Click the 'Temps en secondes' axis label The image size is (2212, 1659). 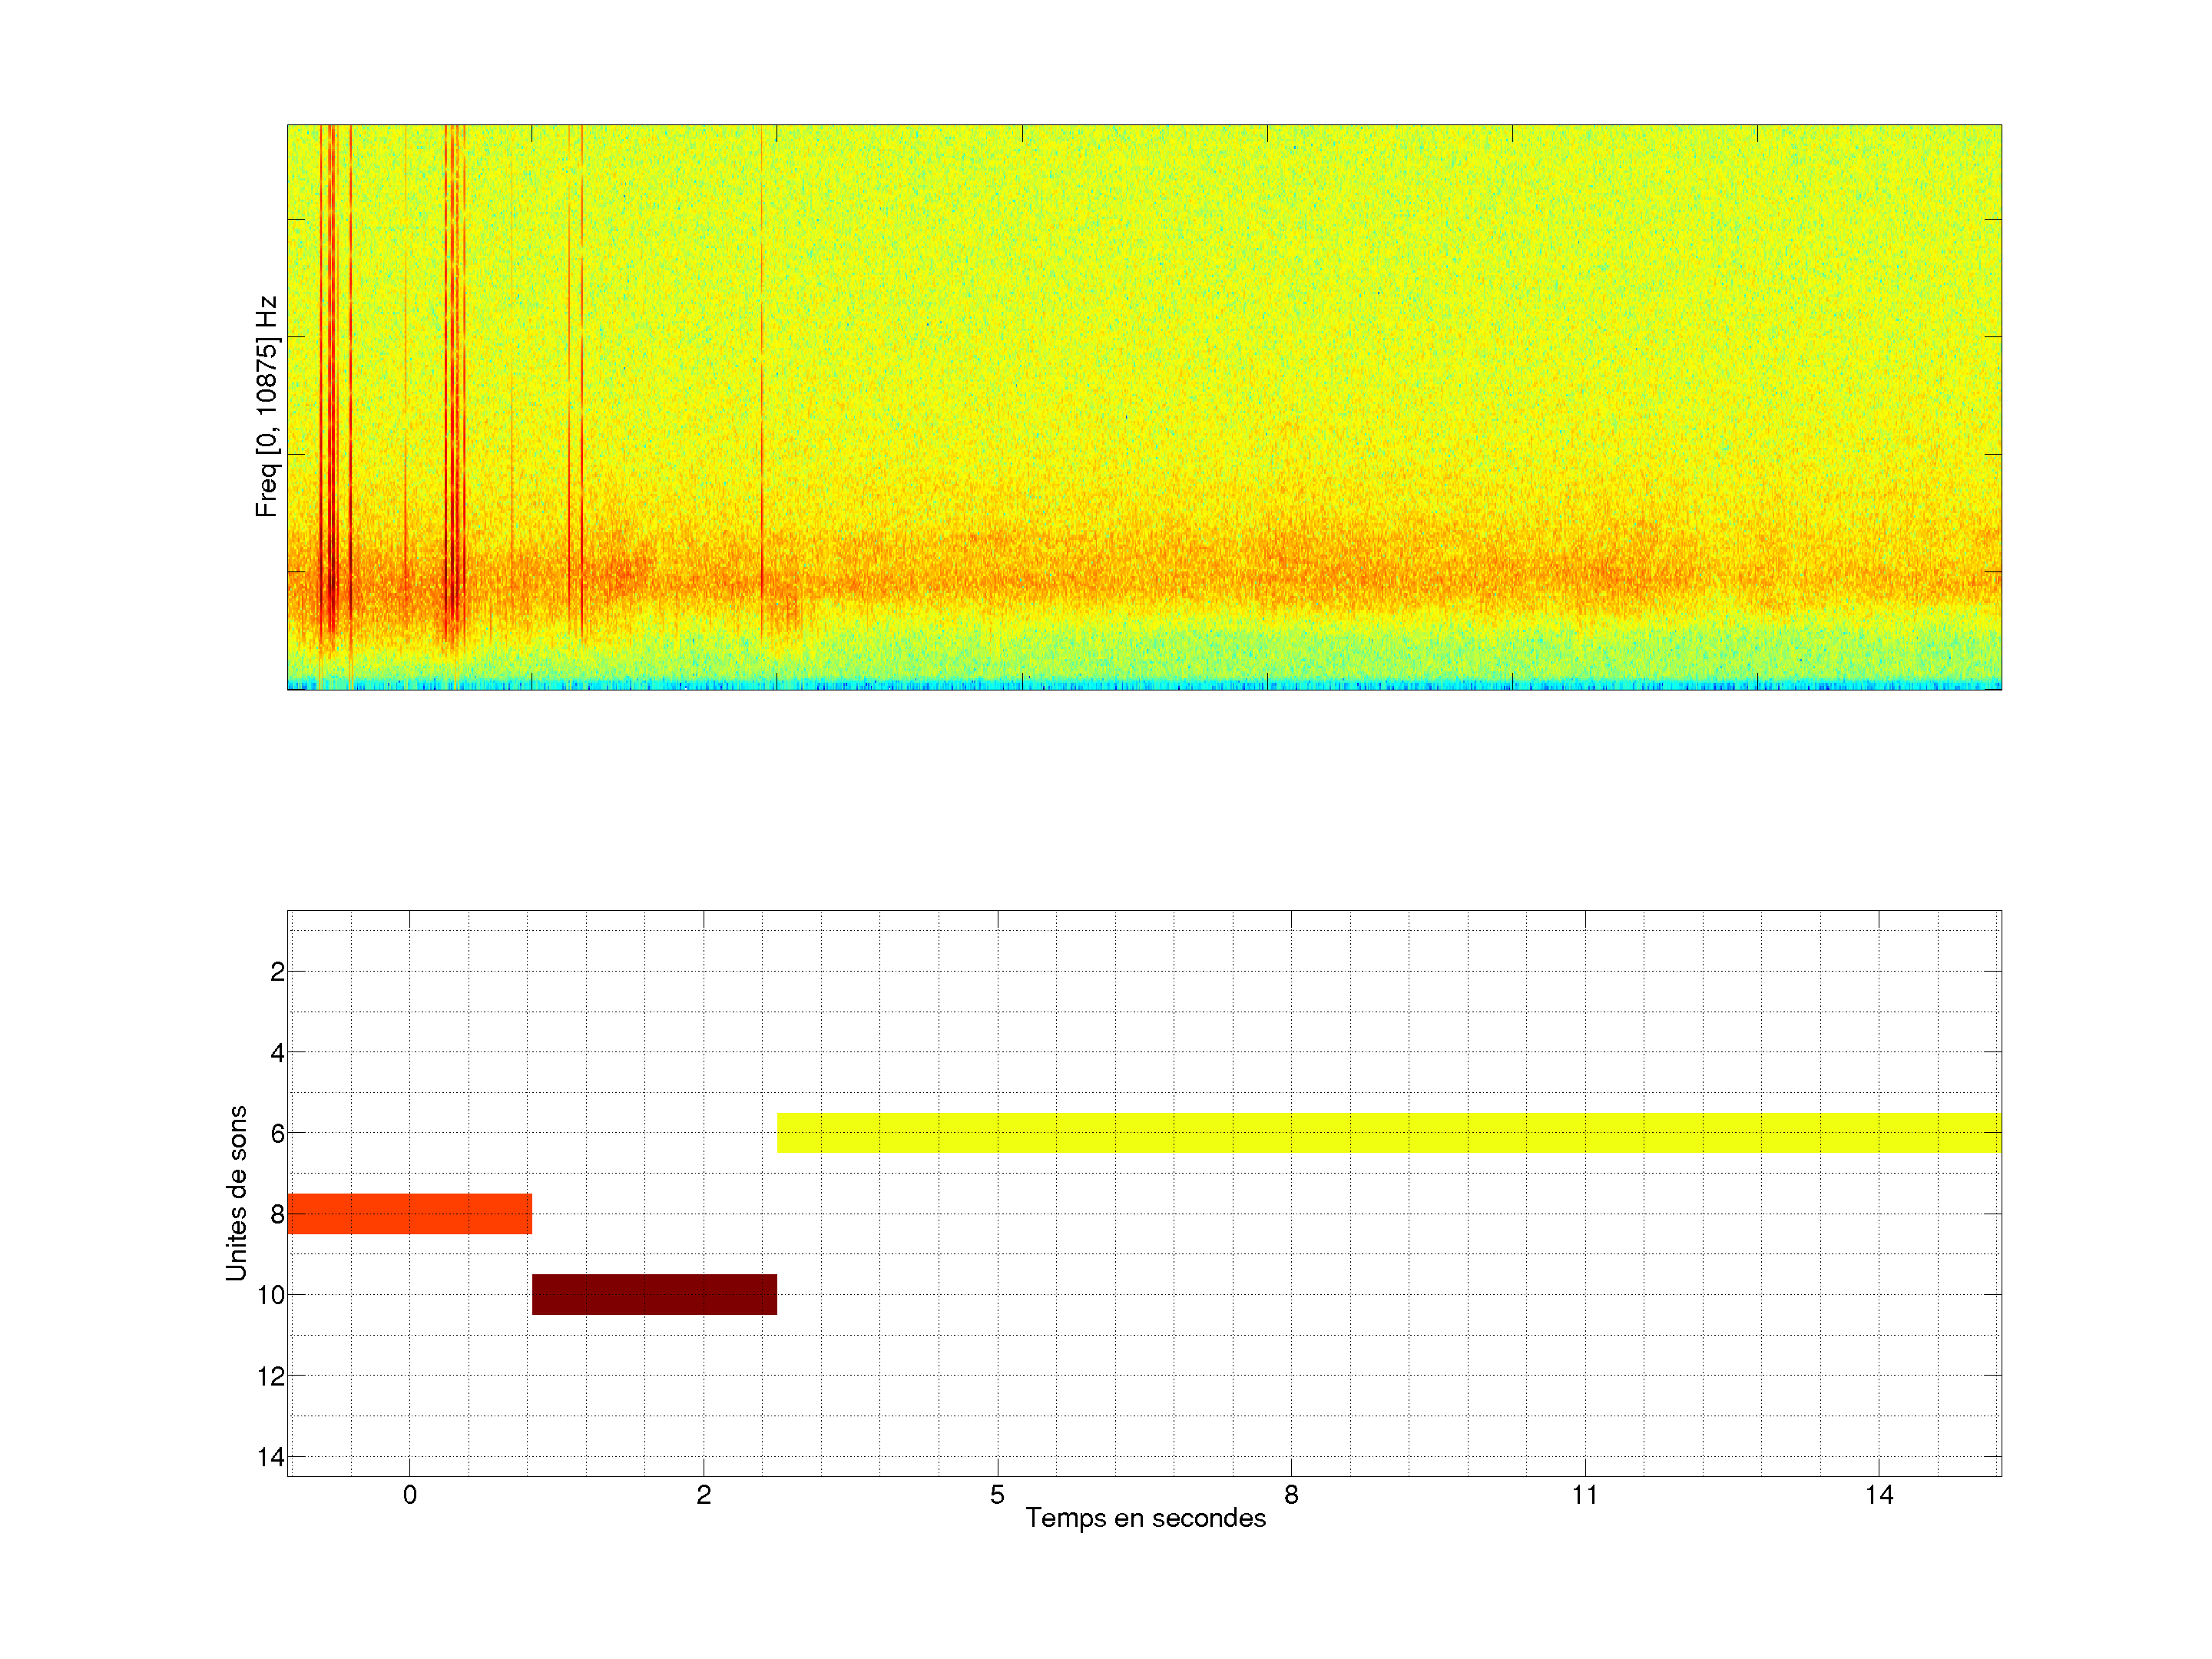(x=1145, y=1518)
